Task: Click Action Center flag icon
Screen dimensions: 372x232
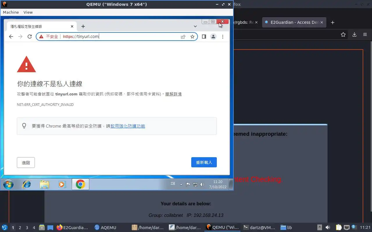Action: pyautogui.click(x=188, y=184)
